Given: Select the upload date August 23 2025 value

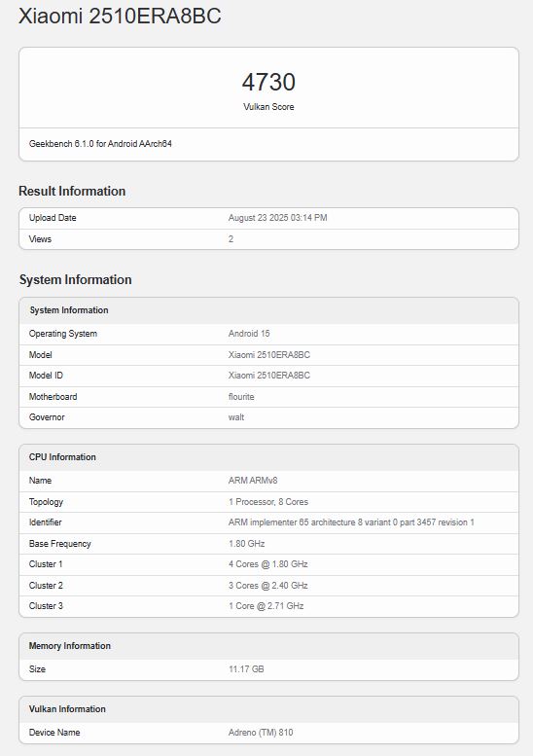Looking at the screenshot, I should click(277, 218).
